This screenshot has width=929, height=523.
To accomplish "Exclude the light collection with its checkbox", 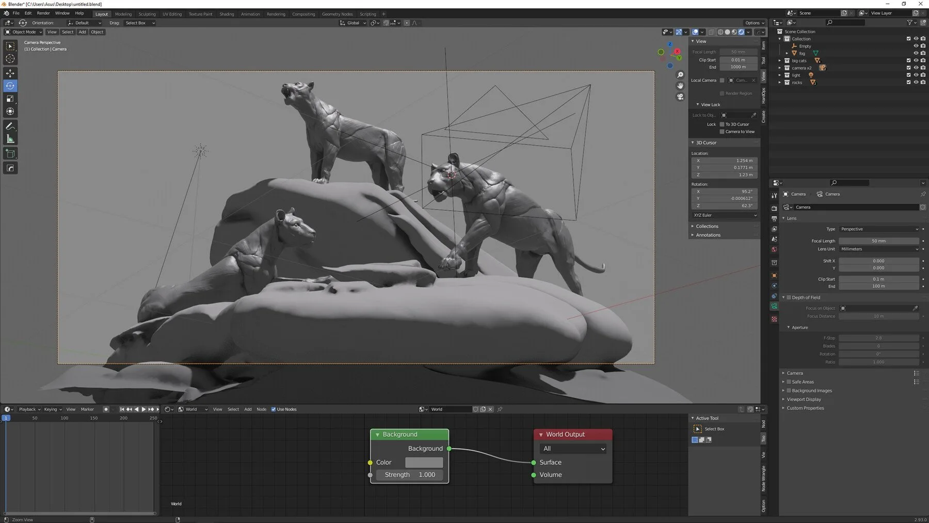I will pyautogui.click(x=909, y=75).
